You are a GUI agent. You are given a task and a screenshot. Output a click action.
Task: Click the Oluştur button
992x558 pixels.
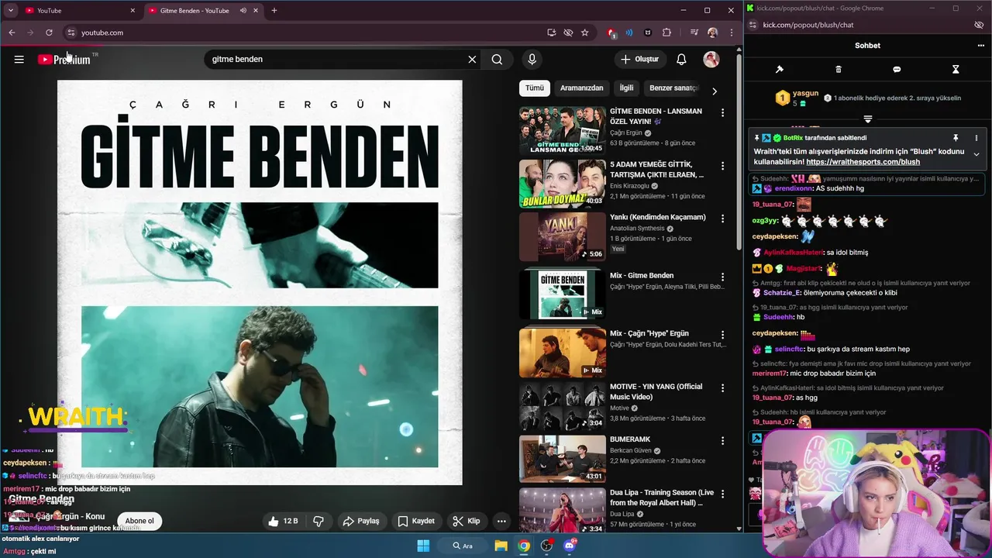639,59
